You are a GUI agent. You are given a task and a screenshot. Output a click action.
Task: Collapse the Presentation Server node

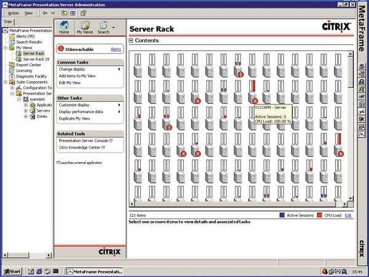12,93
